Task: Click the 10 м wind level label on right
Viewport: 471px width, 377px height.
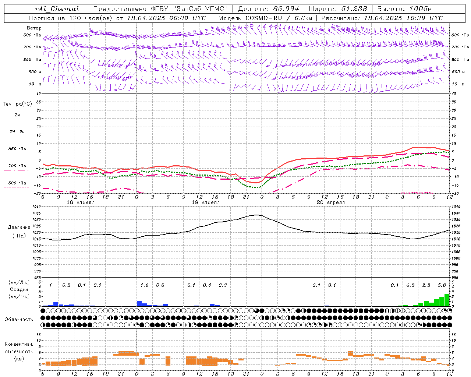Action: (x=458, y=84)
